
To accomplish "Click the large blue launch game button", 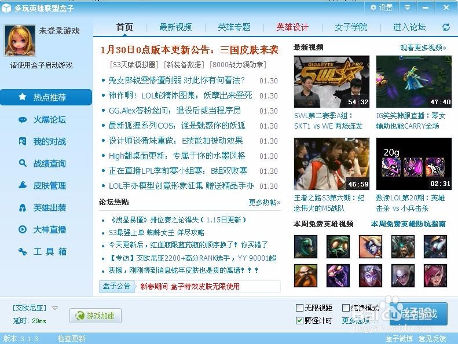I will click(418, 314).
